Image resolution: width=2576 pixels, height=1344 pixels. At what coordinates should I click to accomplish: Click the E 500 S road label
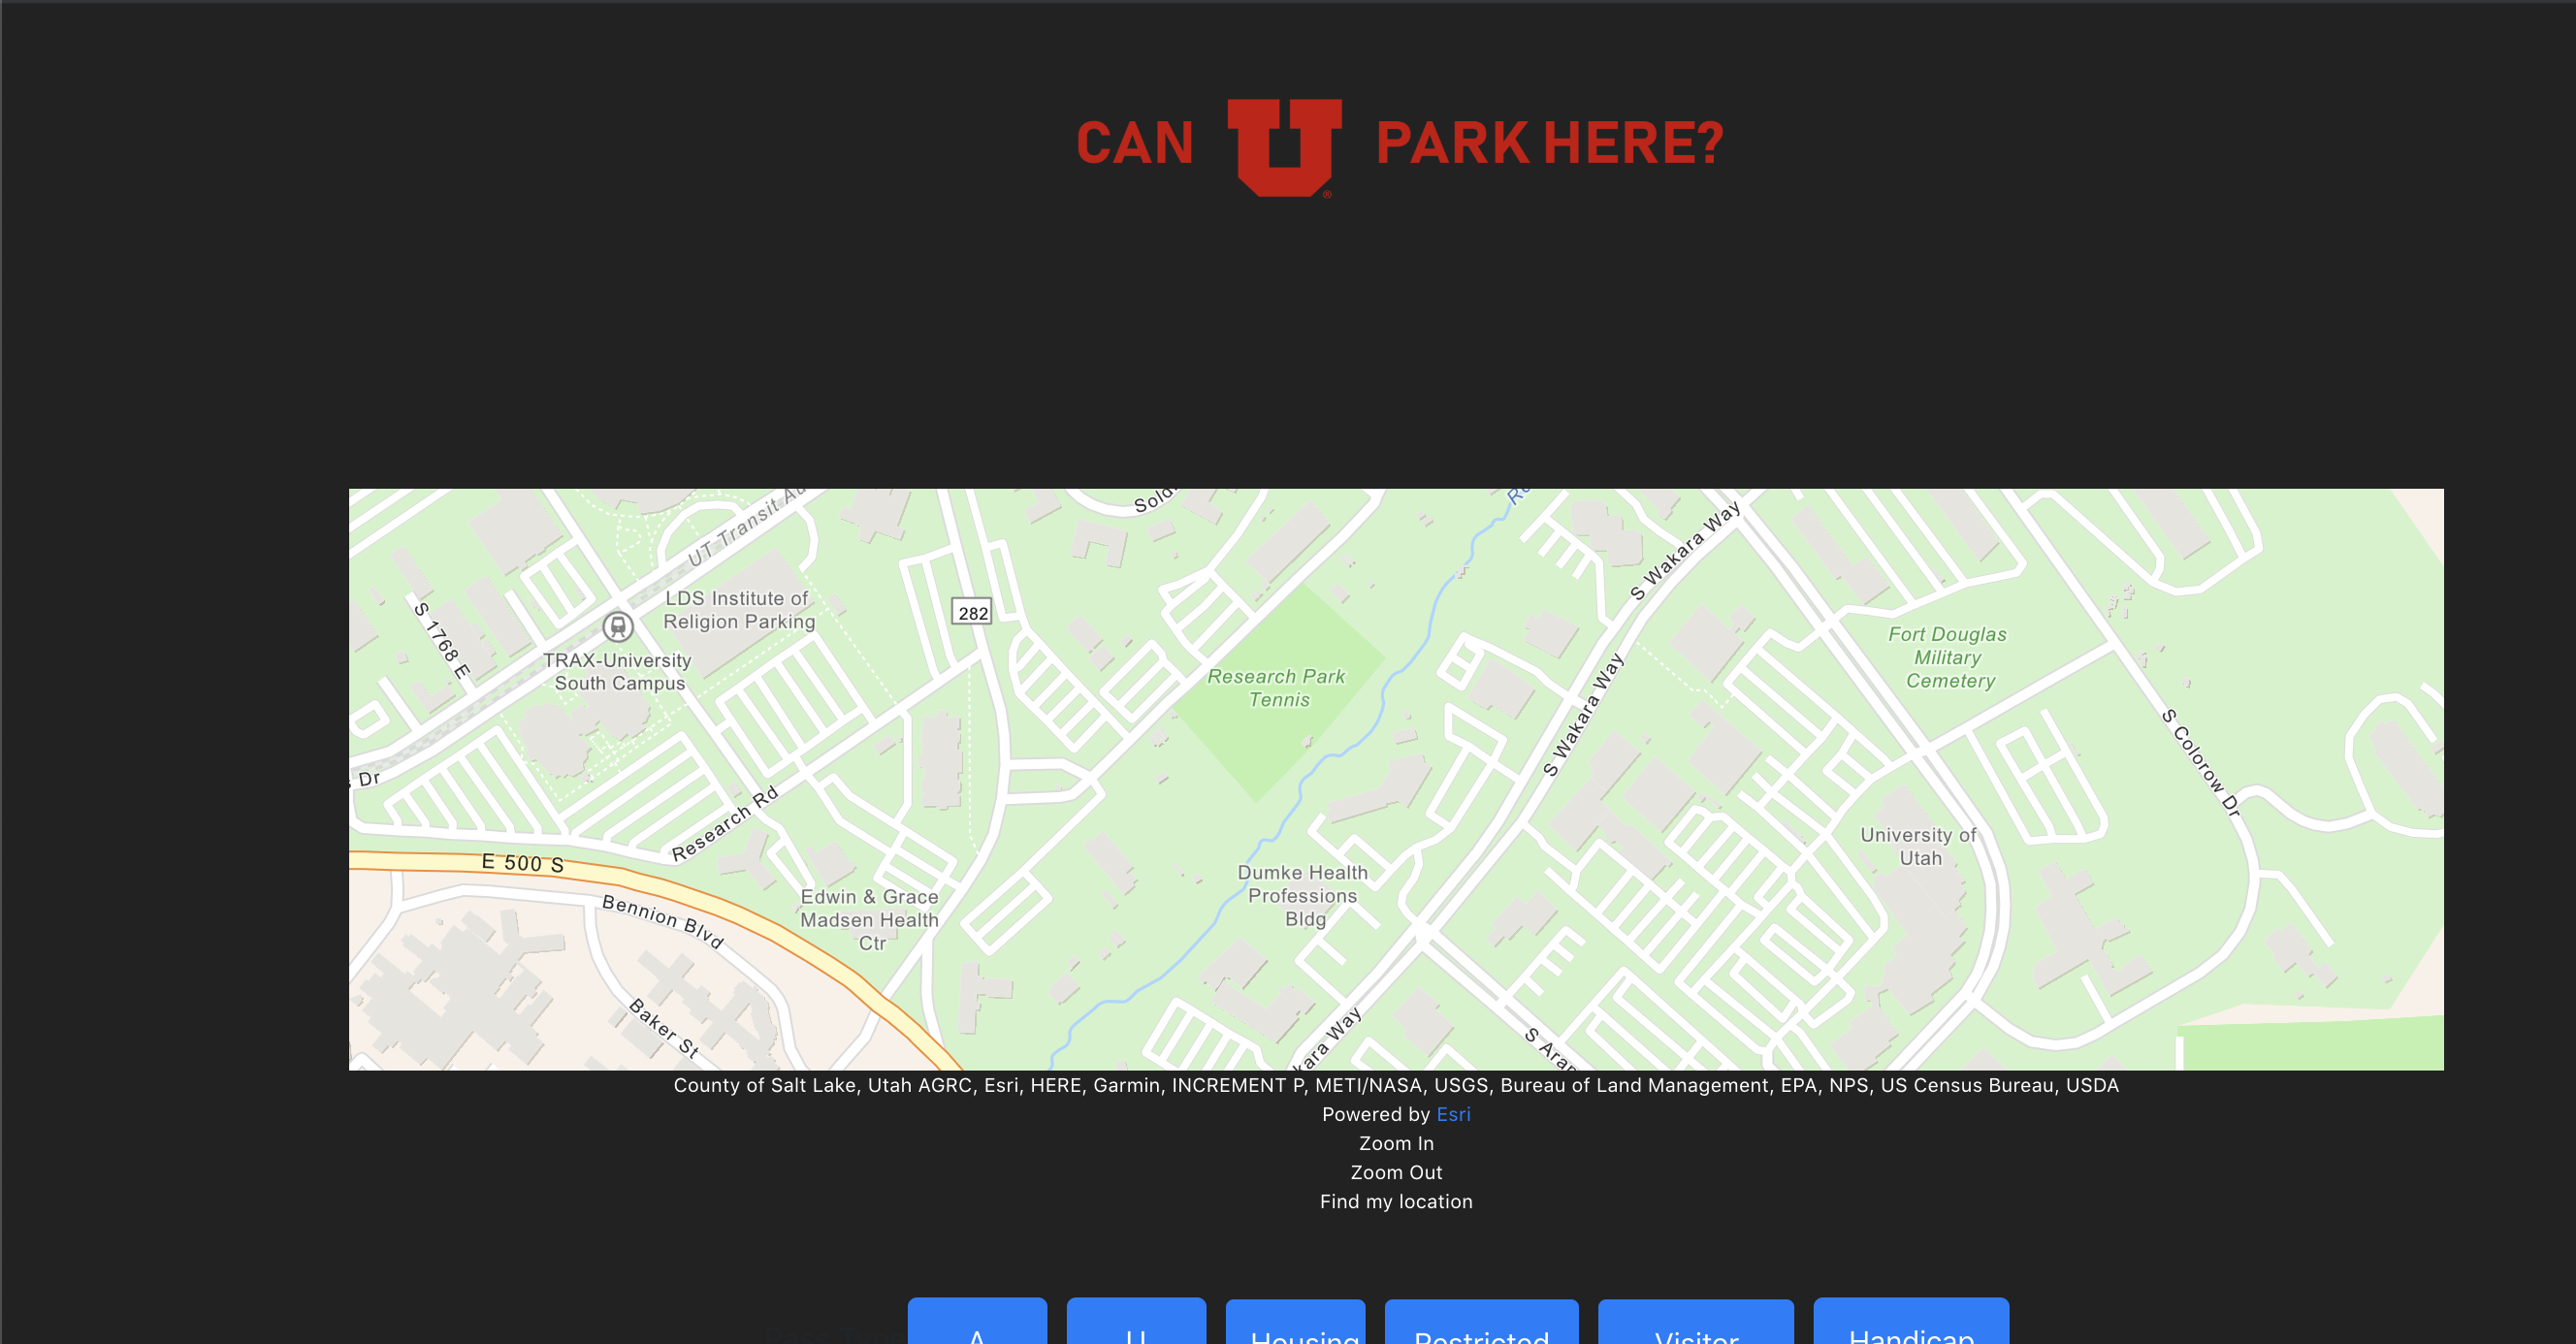[x=522, y=862]
